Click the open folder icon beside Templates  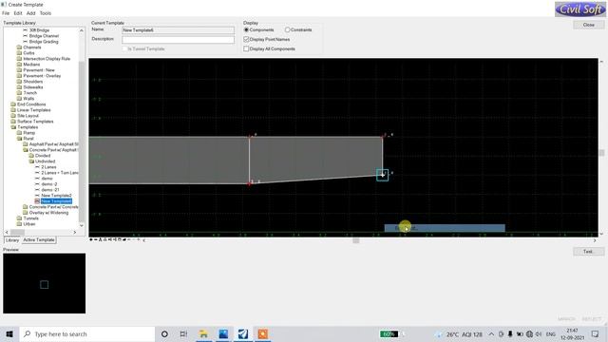(x=13, y=127)
